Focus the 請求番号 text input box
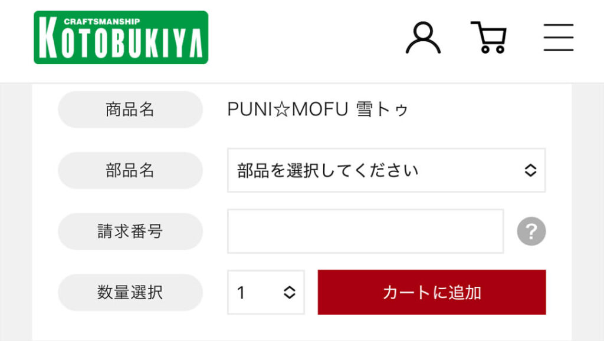The height and width of the screenshot is (341, 604). (x=365, y=231)
